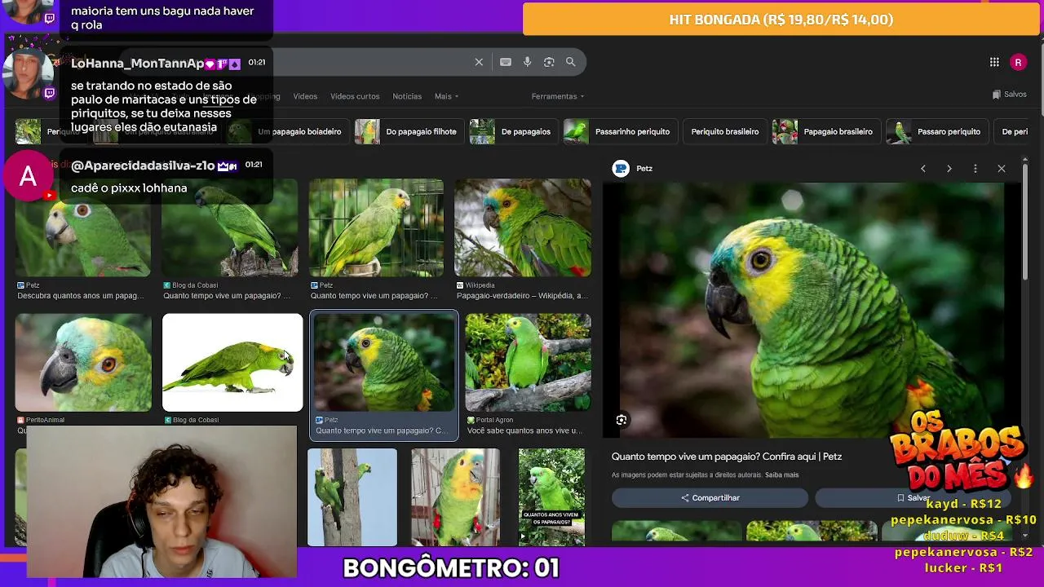The width and height of the screenshot is (1044, 587).
Task: Switch to the Notícias tab
Action: coord(407,96)
